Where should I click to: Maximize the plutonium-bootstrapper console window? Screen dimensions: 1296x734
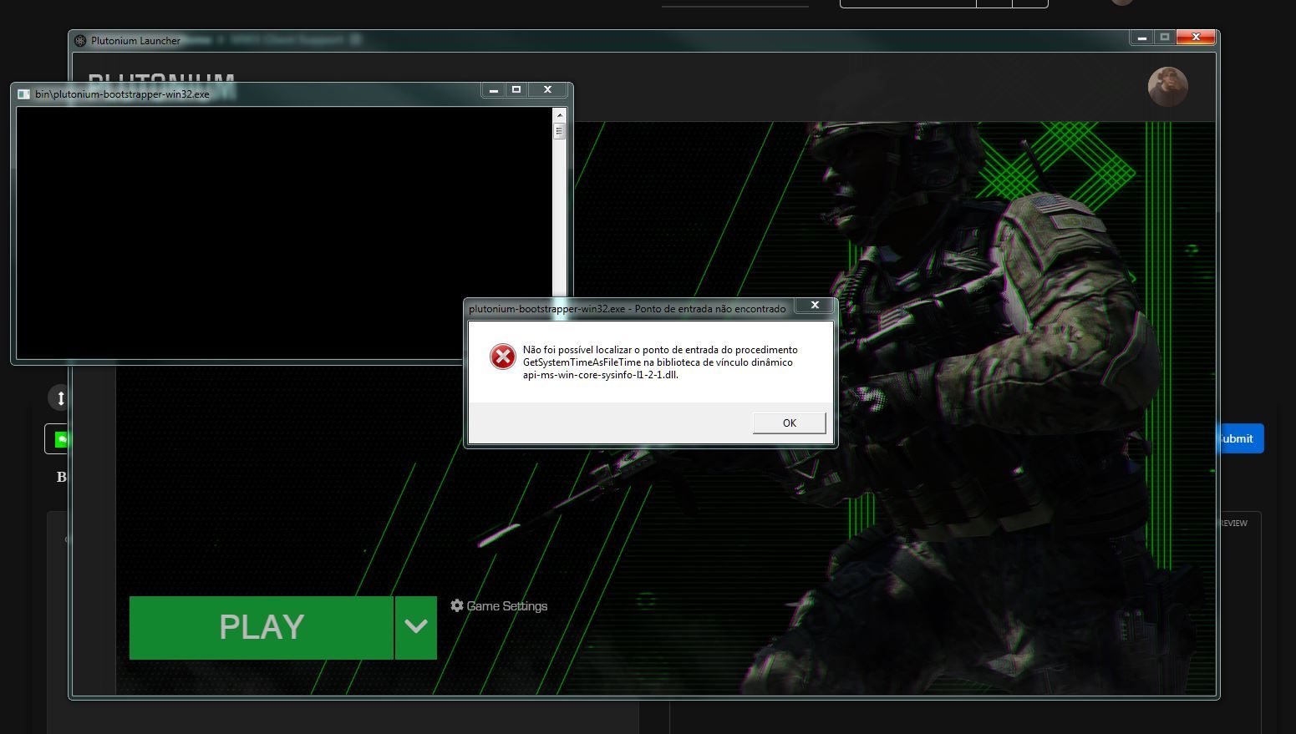[516, 89]
